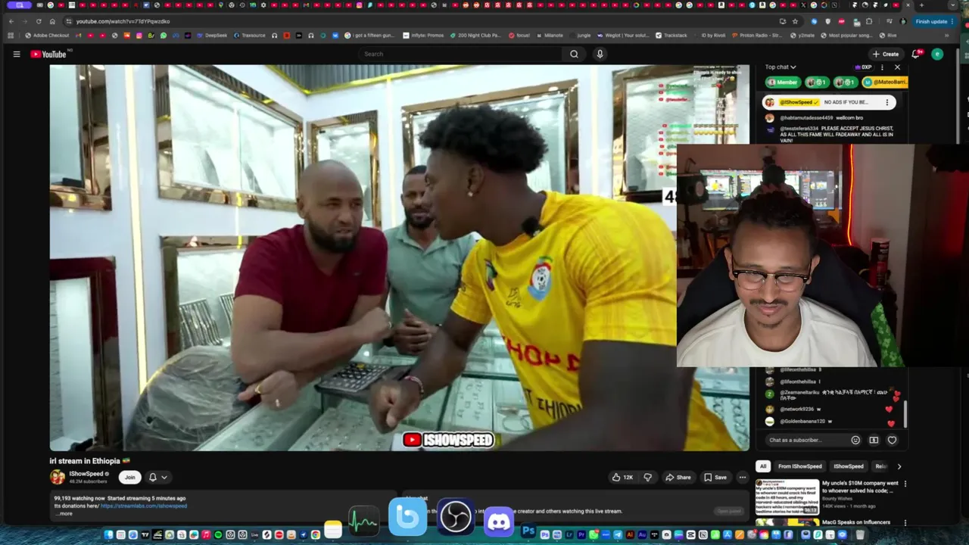Image resolution: width=969 pixels, height=545 pixels.
Task: Share the video
Action: pos(678,477)
